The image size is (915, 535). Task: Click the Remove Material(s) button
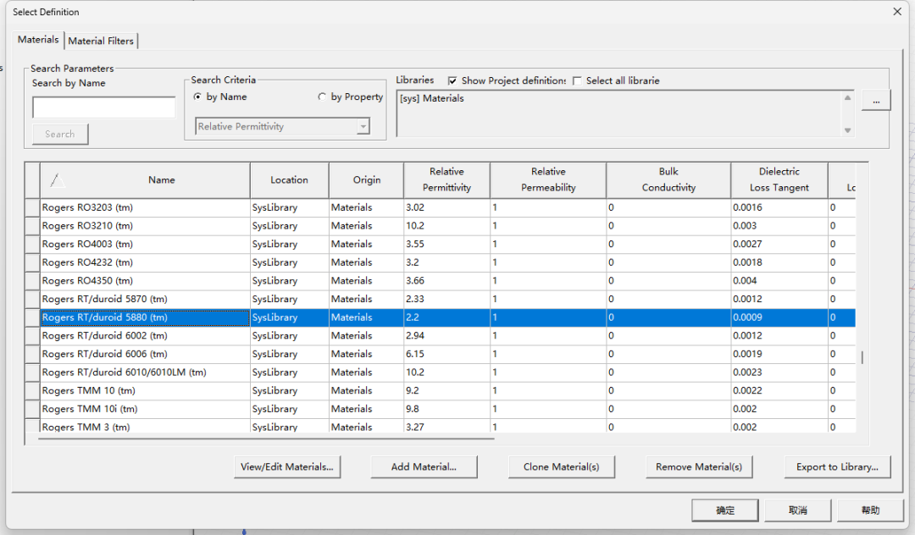[699, 466]
